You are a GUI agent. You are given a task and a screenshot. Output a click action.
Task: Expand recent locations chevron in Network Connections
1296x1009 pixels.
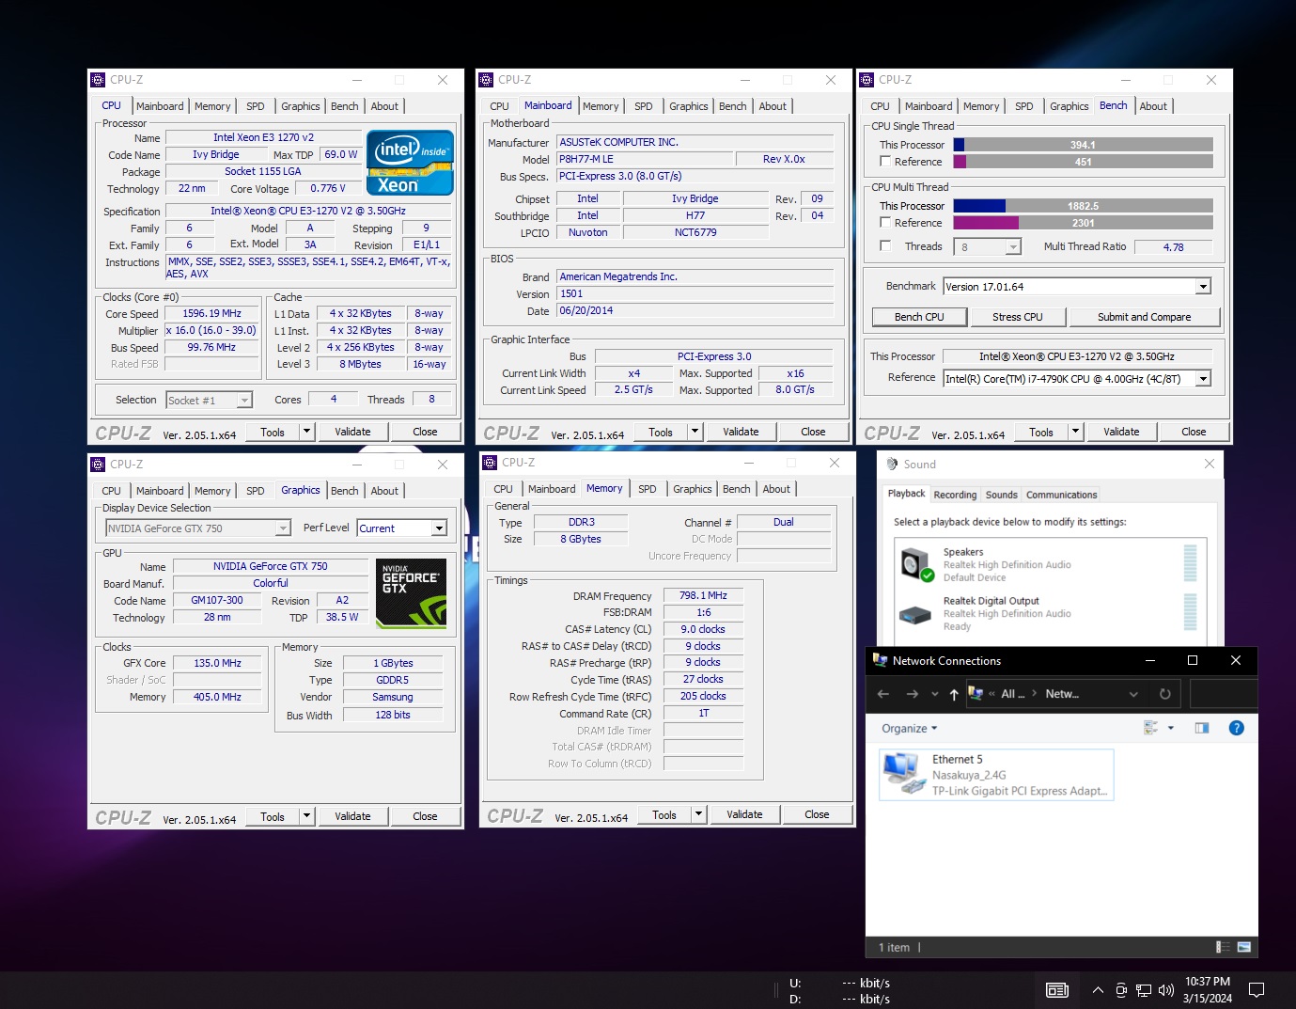[x=934, y=694]
